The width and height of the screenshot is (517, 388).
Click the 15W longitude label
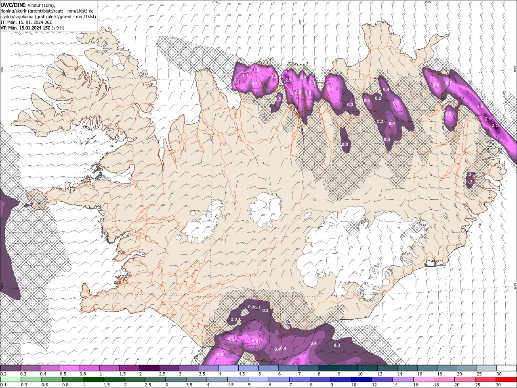(x=428, y=2)
